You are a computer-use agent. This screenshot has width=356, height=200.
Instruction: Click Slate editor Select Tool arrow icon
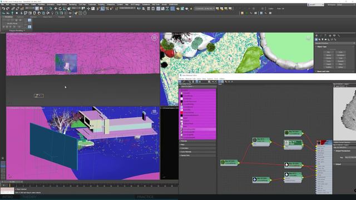pyautogui.click(x=180, y=82)
